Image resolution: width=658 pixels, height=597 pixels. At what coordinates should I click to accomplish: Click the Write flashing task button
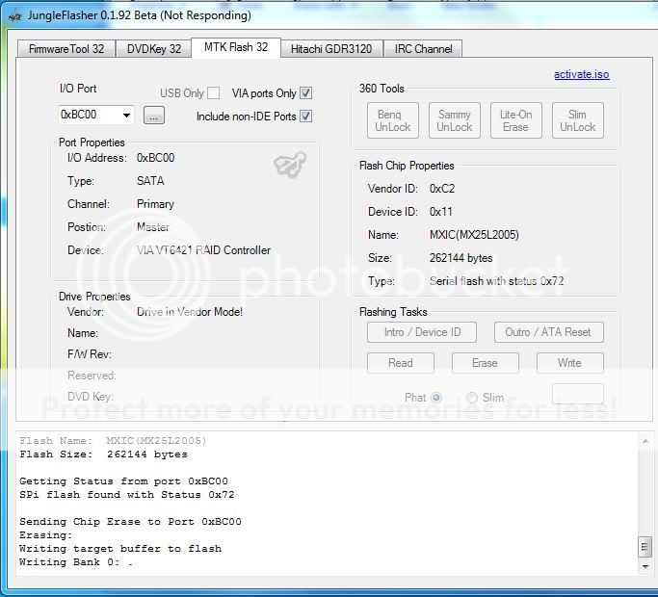pos(568,363)
